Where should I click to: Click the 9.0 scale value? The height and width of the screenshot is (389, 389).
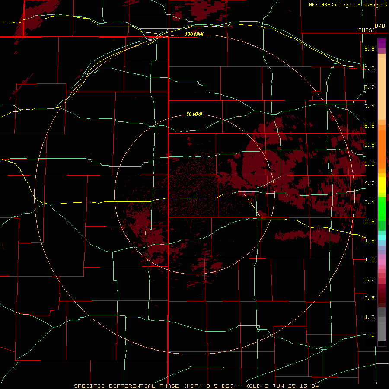pyautogui.click(x=370, y=68)
